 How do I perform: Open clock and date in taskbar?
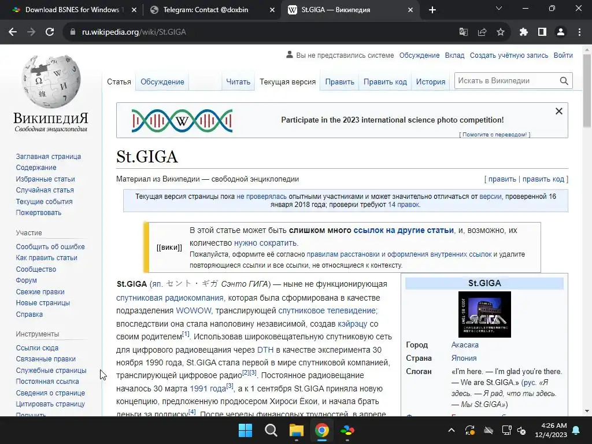pyautogui.click(x=551, y=430)
